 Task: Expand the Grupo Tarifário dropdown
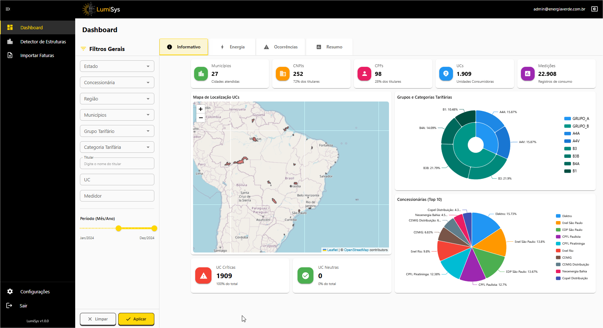point(117,131)
